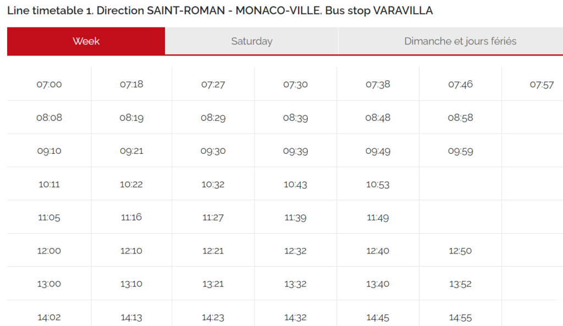Select the 07:57 departure time

coord(542,84)
